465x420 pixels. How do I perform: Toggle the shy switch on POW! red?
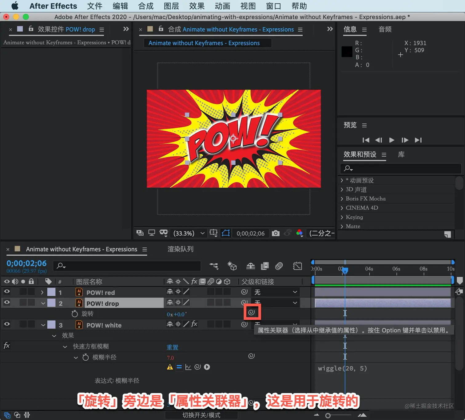[170, 291]
